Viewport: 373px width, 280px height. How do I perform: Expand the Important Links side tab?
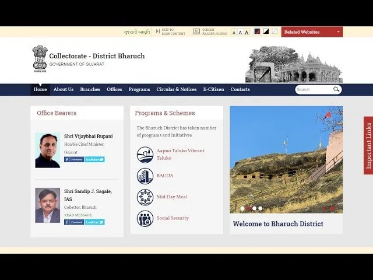click(368, 145)
